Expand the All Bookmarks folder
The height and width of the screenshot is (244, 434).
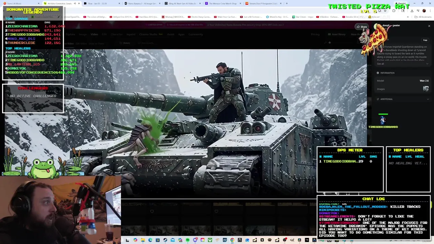pos(423,17)
